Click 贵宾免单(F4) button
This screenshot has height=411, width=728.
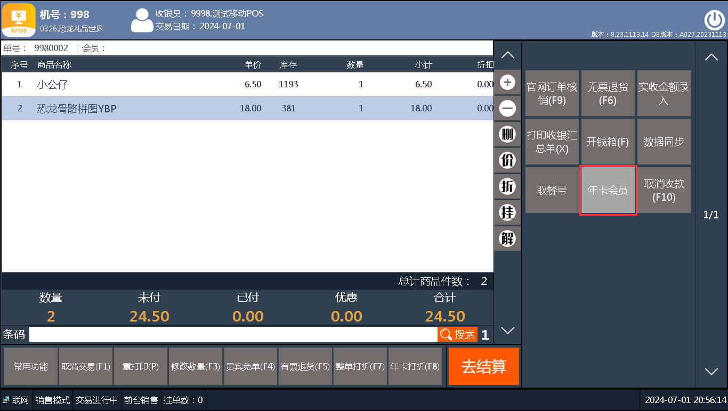point(250,366)
